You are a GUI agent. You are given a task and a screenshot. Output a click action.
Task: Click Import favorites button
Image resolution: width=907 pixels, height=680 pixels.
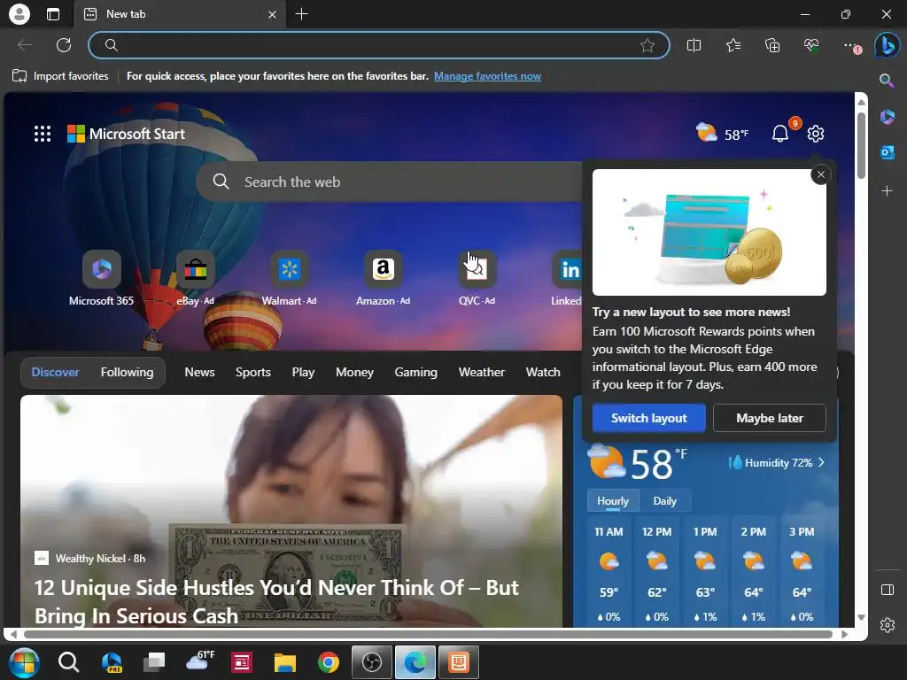(60, 76)
